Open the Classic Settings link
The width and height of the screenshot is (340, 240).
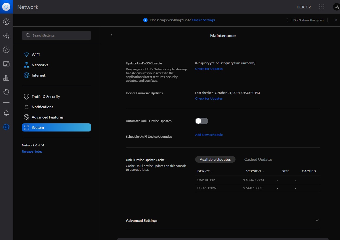[x=203, y=20]
